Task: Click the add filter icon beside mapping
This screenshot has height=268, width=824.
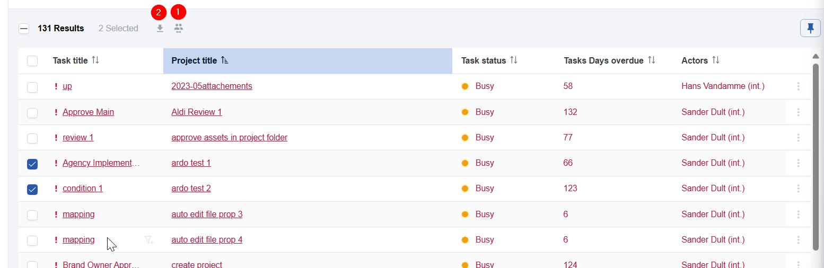Action: tap(149, 240)
